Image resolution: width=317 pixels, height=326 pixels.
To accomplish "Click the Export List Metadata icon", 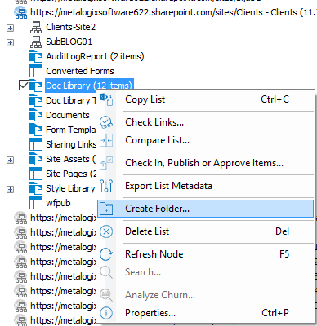I will click(x=106, y=186).
